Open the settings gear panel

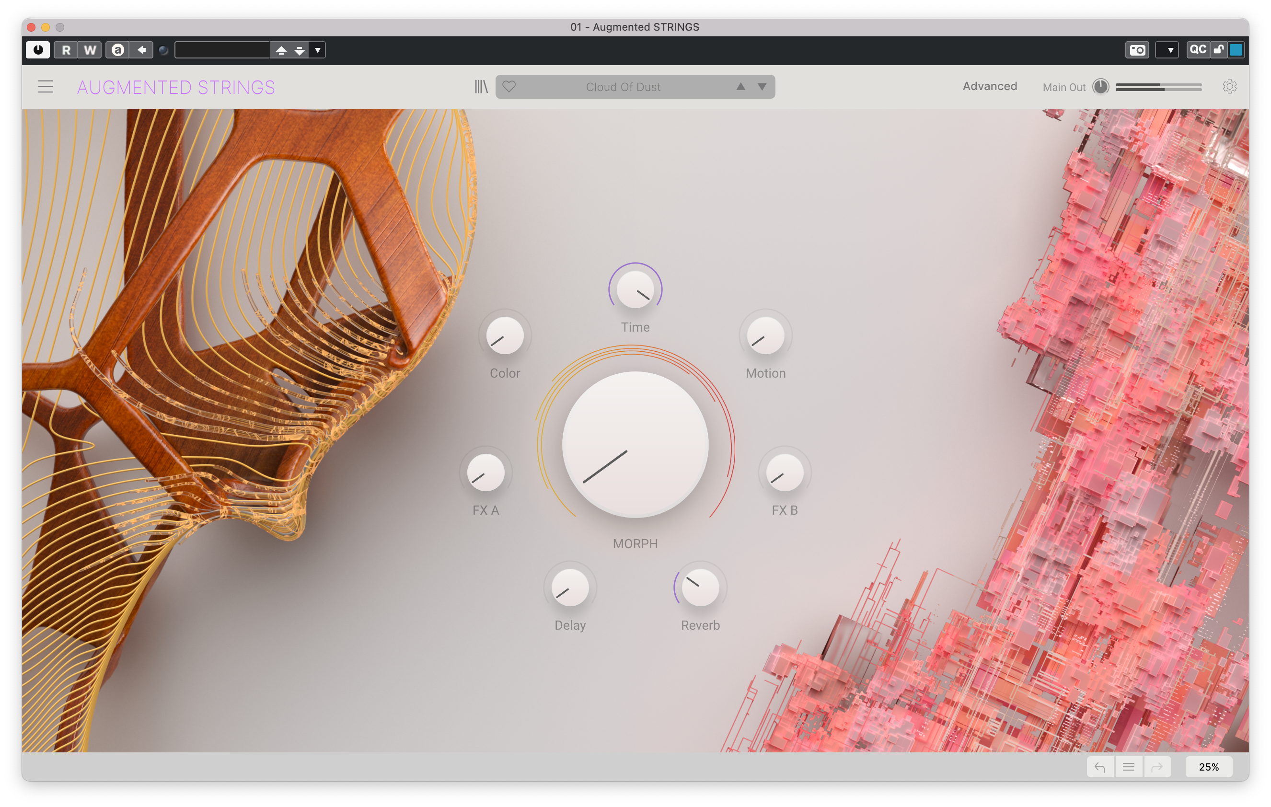(x=1229, y=87)
